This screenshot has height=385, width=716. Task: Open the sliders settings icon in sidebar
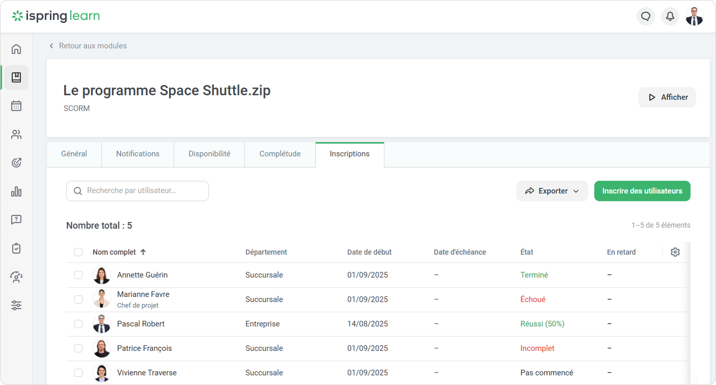16,306
